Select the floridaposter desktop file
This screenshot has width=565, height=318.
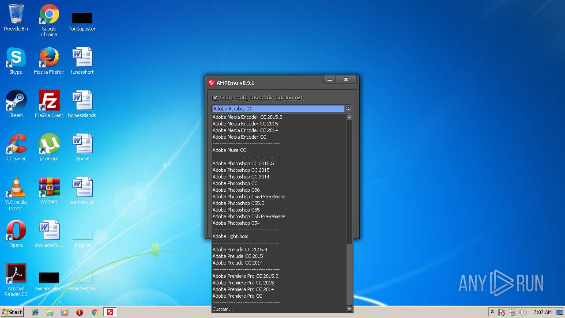(82, 20)
